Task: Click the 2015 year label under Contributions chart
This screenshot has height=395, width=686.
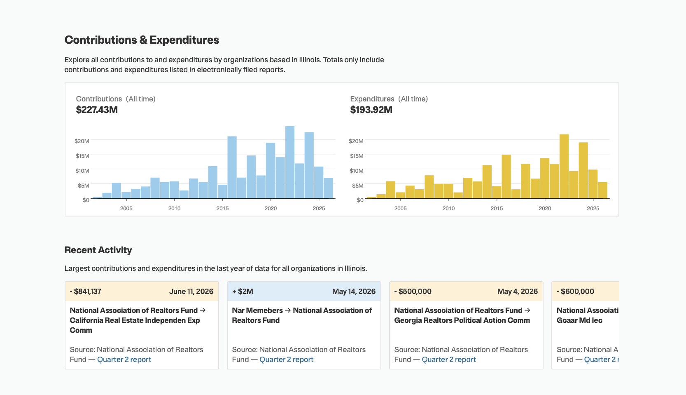Action: (x=222, y=208)
